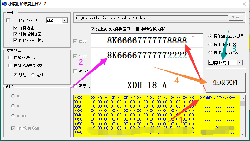Select 操作 boot 区 radio button
The image size is (250, 141).
point(210,44)
